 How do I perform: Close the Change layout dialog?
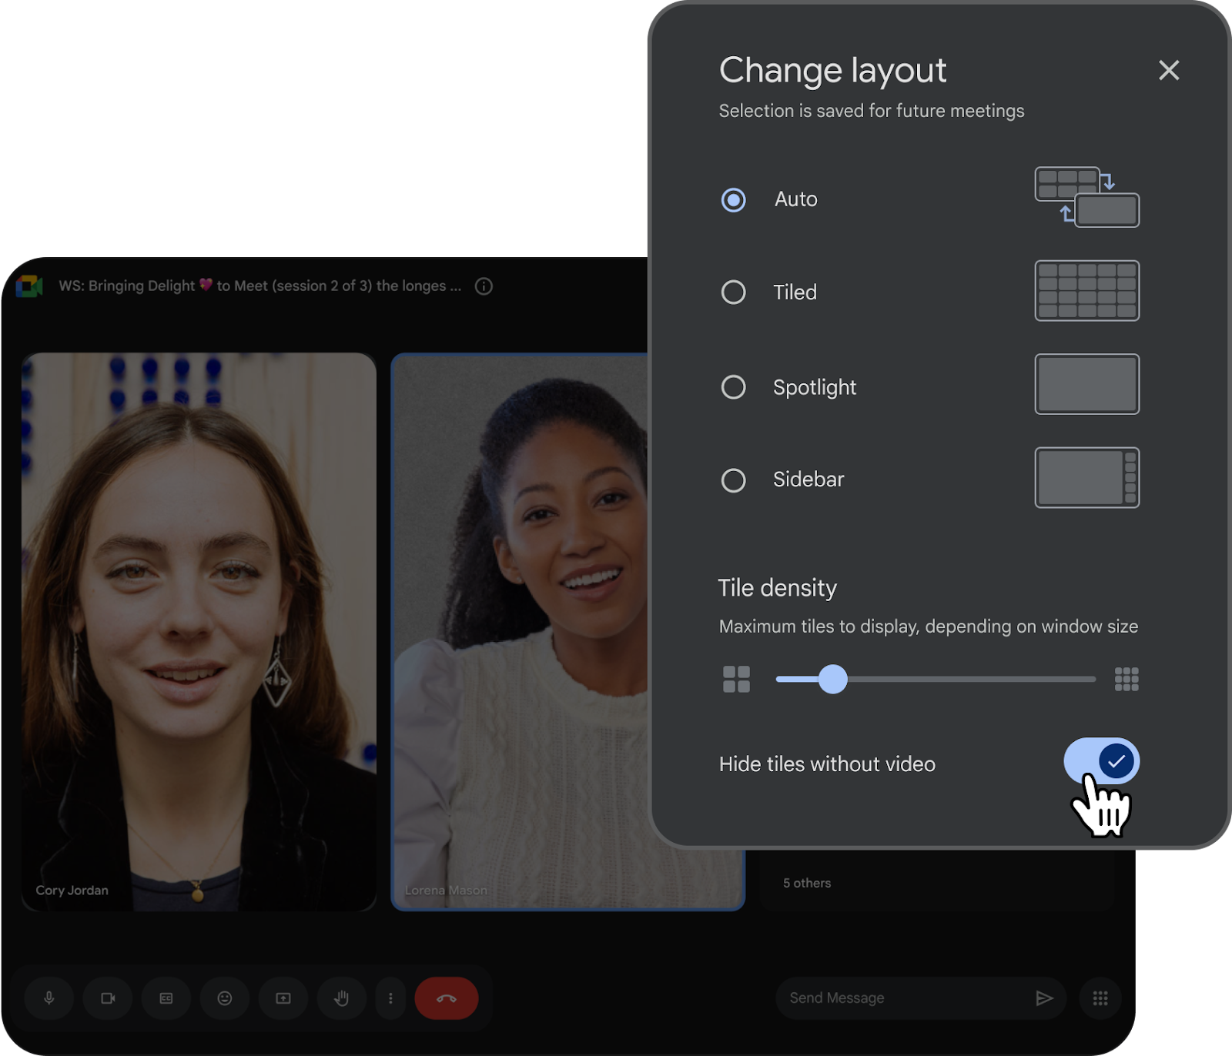pyautogui.click(x=1169, y=70)
